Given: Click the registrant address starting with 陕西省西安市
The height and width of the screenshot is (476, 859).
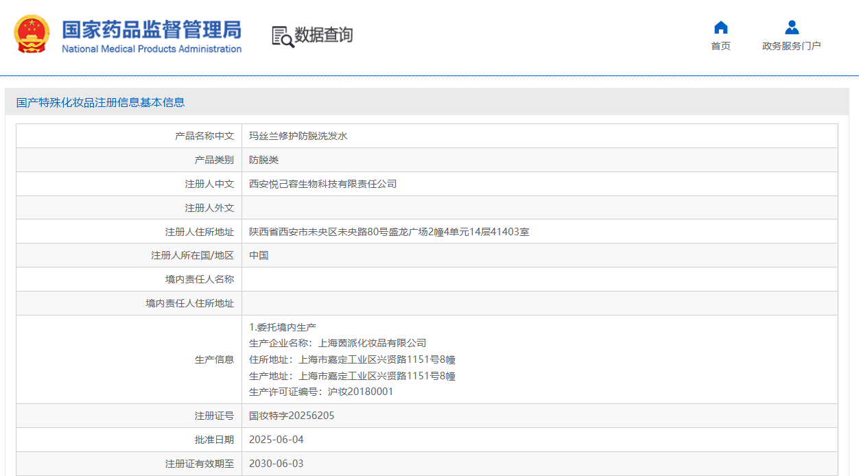Looking at the screenshot, I should (389, 232).
